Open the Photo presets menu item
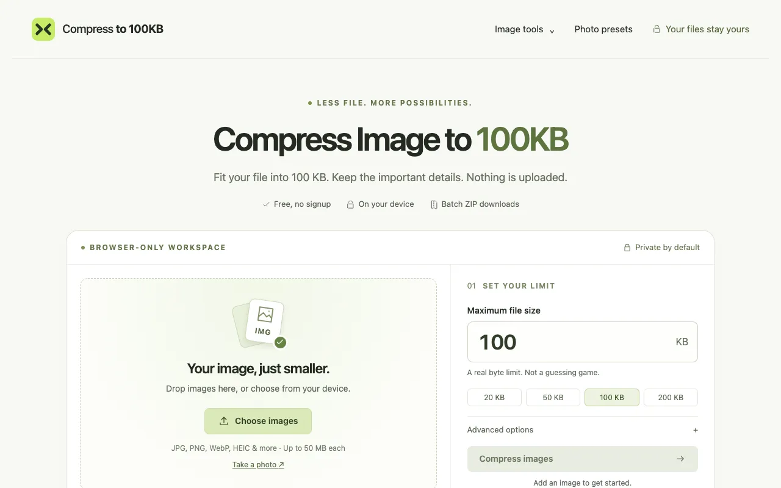The width and height of the screenshot is (781, 488). click(603, 29)
